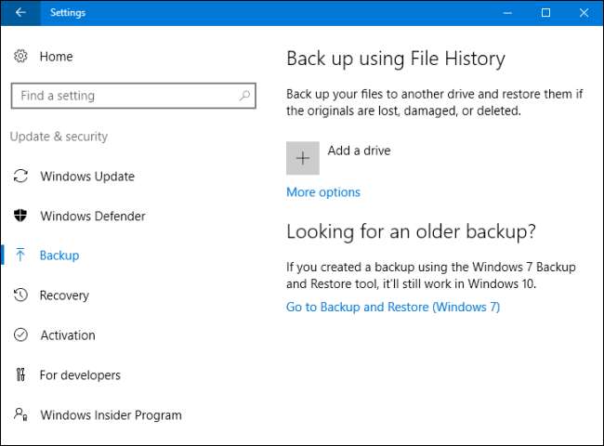This screenshot has width=604, height=446.
Task: Click the Windows Insider Program person icon
Action: click(20, 415)
